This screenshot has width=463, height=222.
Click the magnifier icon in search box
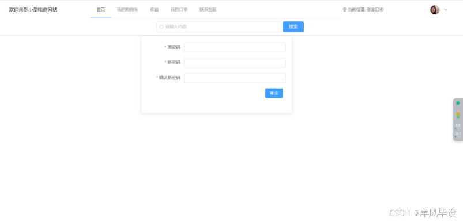click(x=161, y=27)
